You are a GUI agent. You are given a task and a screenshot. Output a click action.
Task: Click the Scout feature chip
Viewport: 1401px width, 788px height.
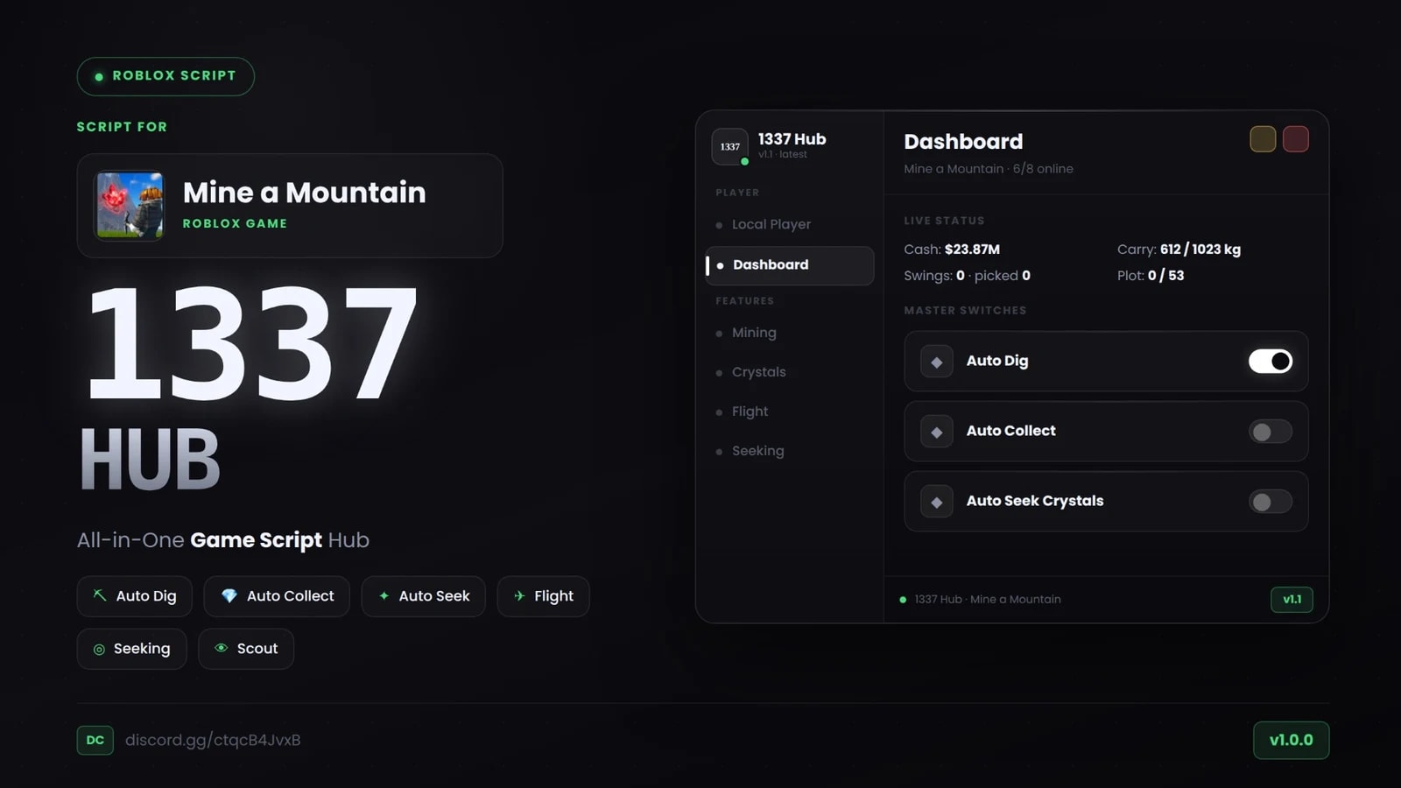coord(246,649)
